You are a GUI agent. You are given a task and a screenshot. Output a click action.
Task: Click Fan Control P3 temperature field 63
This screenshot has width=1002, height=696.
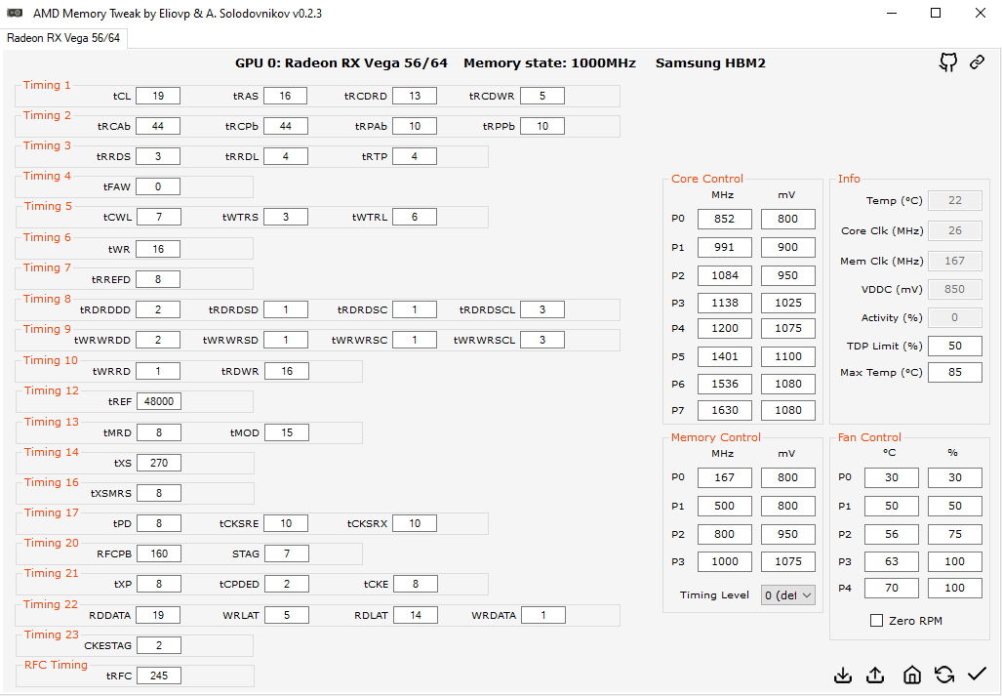click(892, 561)
